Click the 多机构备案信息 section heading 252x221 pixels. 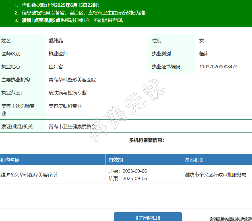pyautogui.click(x=146, y=140)
